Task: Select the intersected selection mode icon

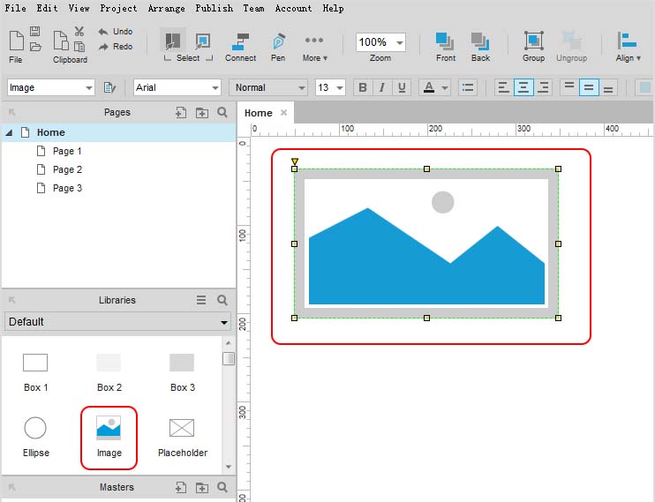Action: 172,41
